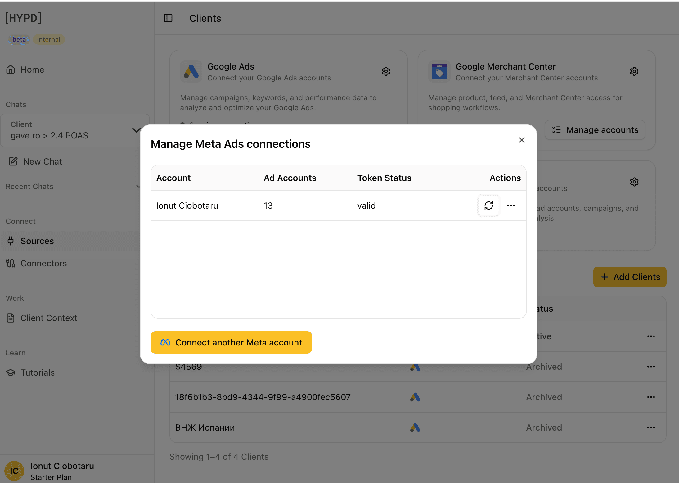The height and width of the screenshot is (483, 679).
Task: Click the Google Merchant Center logo icon
Action: (439, 71)
